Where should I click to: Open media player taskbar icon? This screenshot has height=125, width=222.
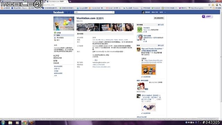pos(17,123)
